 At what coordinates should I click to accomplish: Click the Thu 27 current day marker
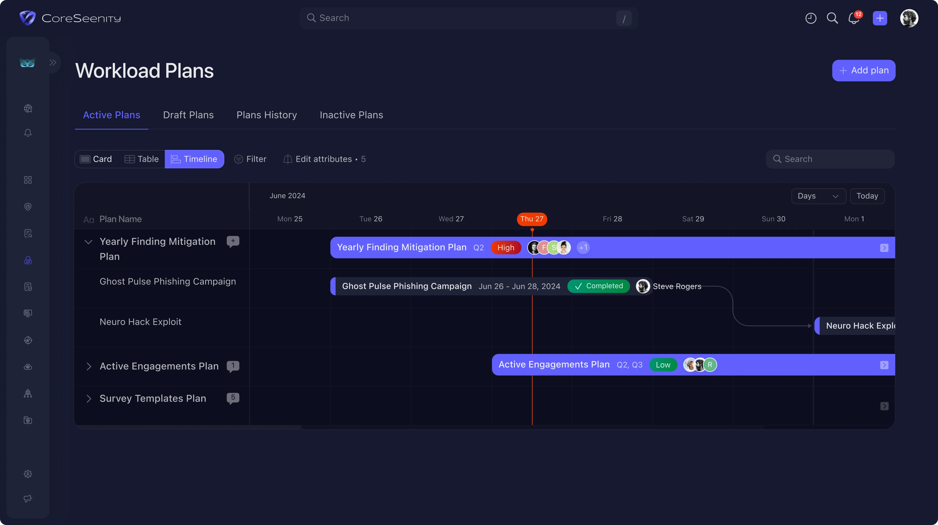(532, 219)
